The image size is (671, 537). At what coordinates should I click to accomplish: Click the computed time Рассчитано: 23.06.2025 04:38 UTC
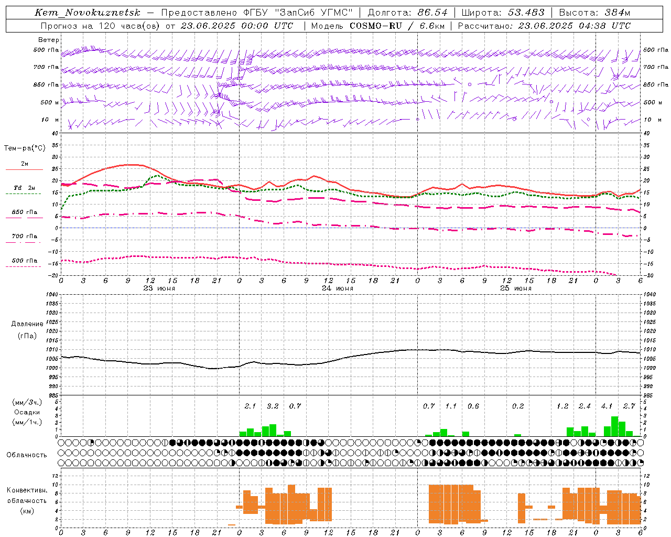(544, 26)
